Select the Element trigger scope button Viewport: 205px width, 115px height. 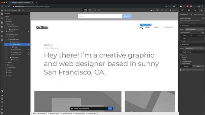click(x=186, y=66)
